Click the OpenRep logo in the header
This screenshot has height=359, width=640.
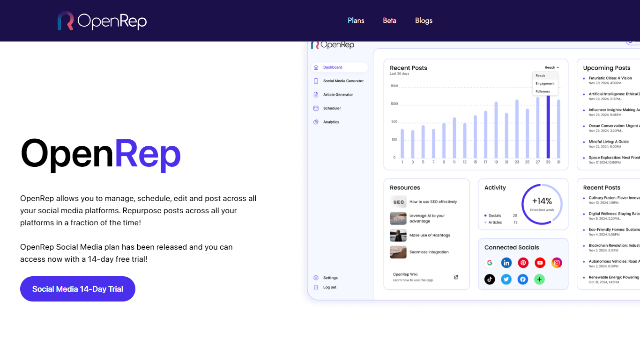(102, 21)
